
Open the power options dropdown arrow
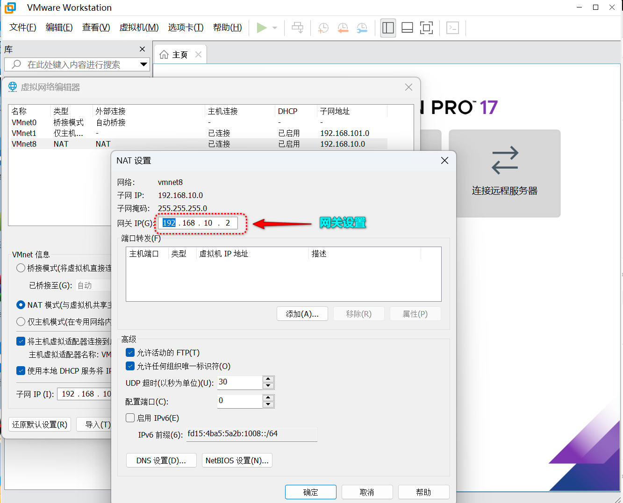(275, 28)
